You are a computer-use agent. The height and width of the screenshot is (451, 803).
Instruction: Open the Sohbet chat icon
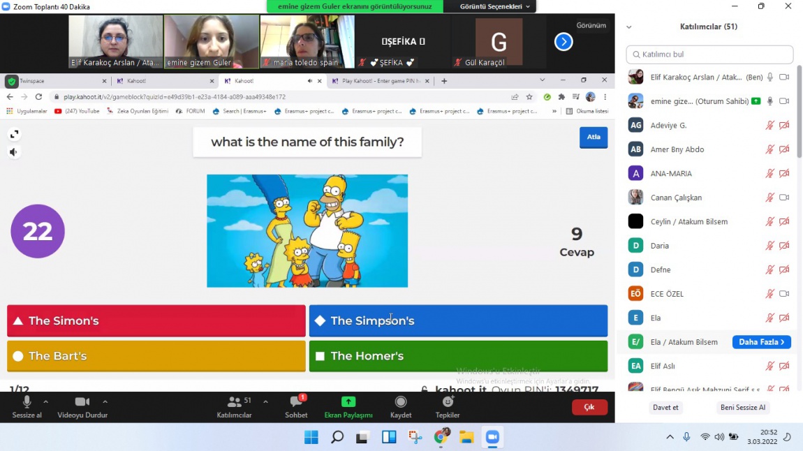[296, 402]
